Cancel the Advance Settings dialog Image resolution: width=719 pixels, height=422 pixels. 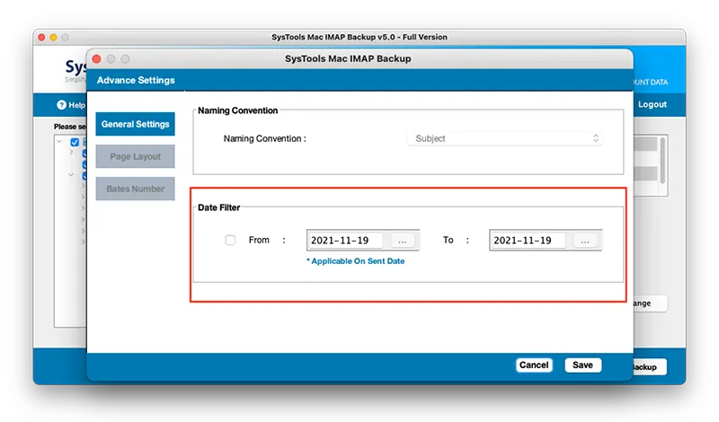click(x=534, y=365)
